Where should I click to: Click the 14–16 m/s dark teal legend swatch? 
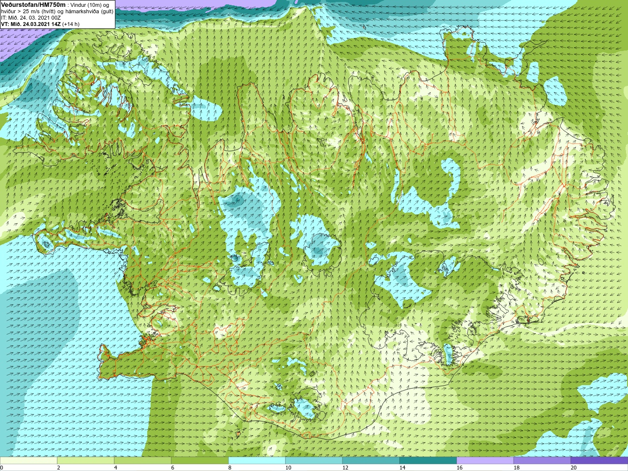point(428,461)
